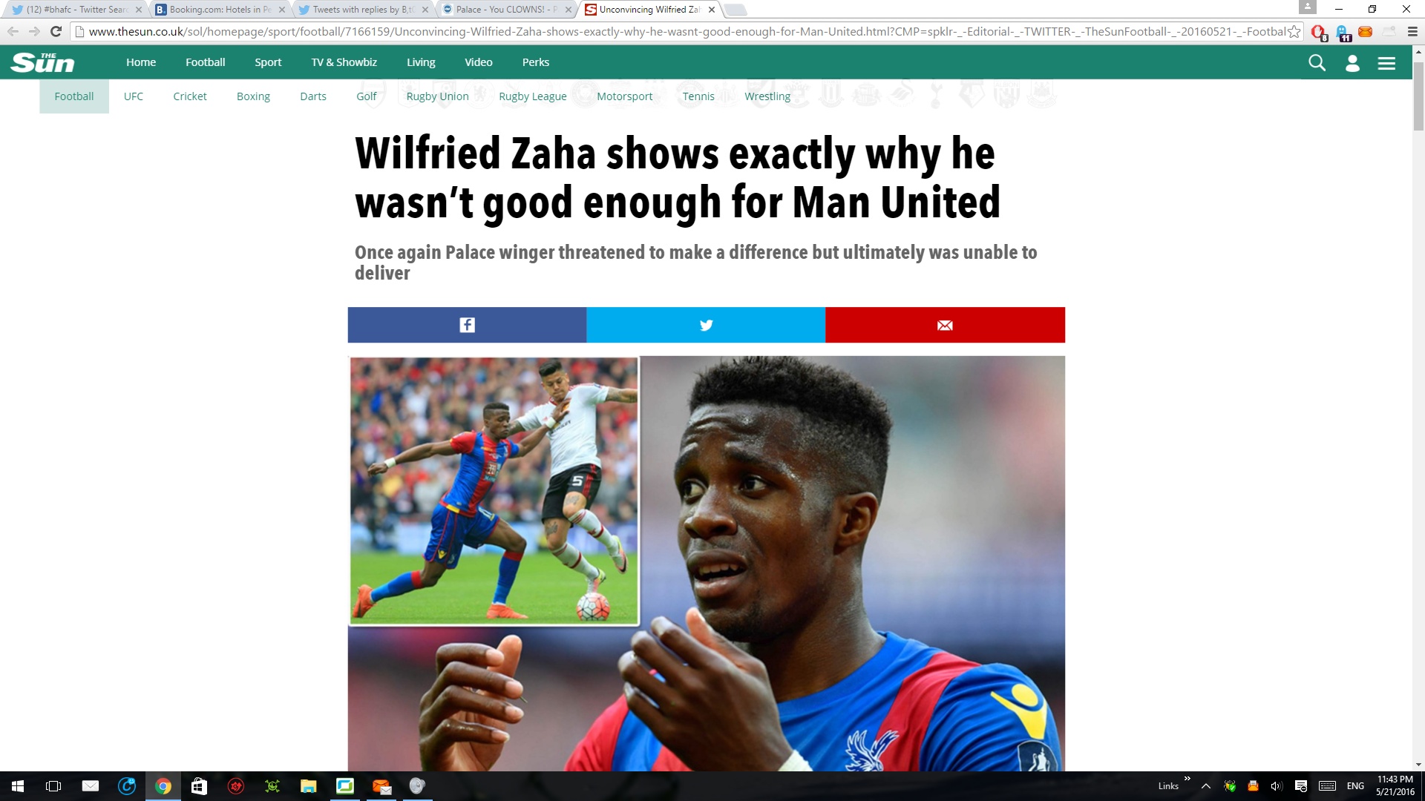Open the Chrome customize menu button
Screen dimensions: 1425x801
point(1412,32)
